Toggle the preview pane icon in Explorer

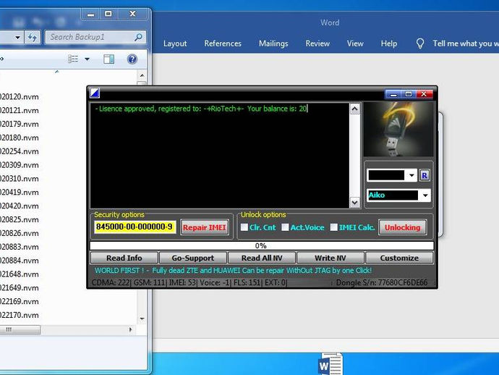pos(108,59)
